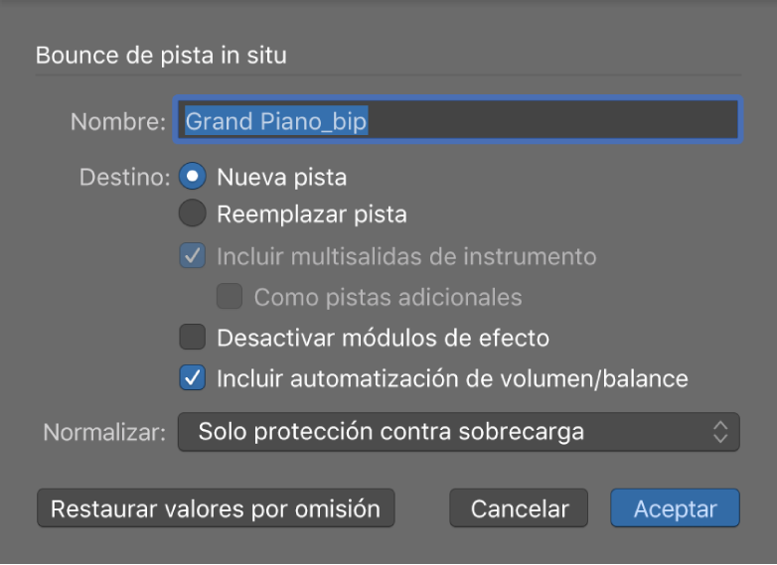
Task: Open the Normalizar pop-up menu
Action: [458, 432]
